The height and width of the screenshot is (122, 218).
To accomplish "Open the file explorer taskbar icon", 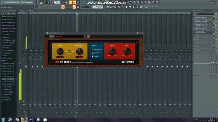I will click(45, 120).
